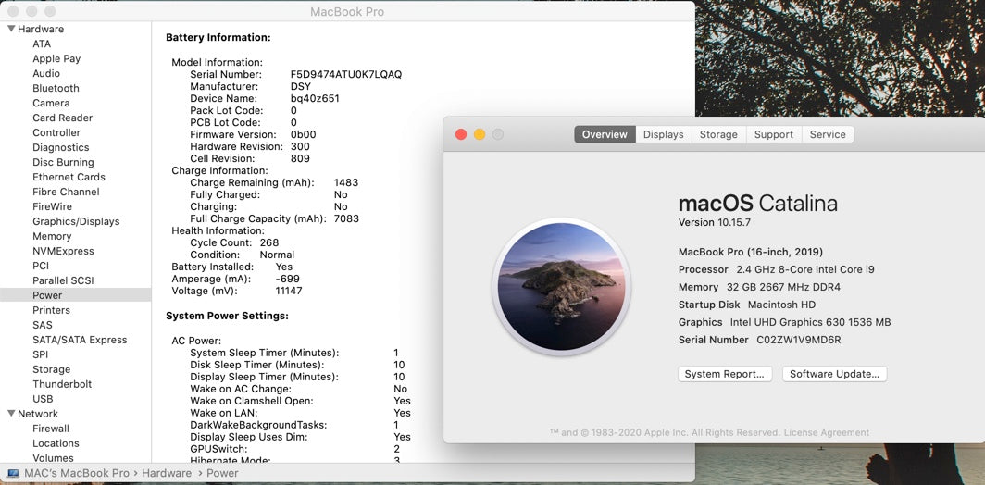Select SAS in the sidebar
Viewport: 985px width, 485px height.
(42, 325)
